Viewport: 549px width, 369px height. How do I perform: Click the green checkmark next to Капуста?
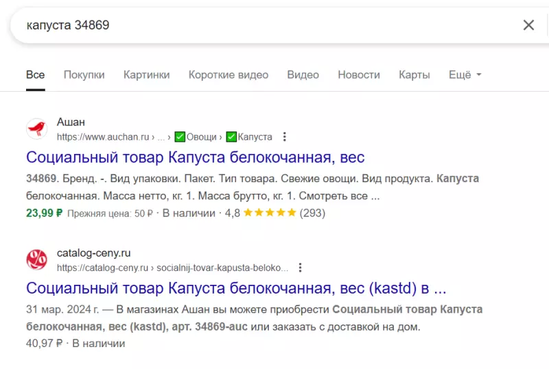pos(231,137)
